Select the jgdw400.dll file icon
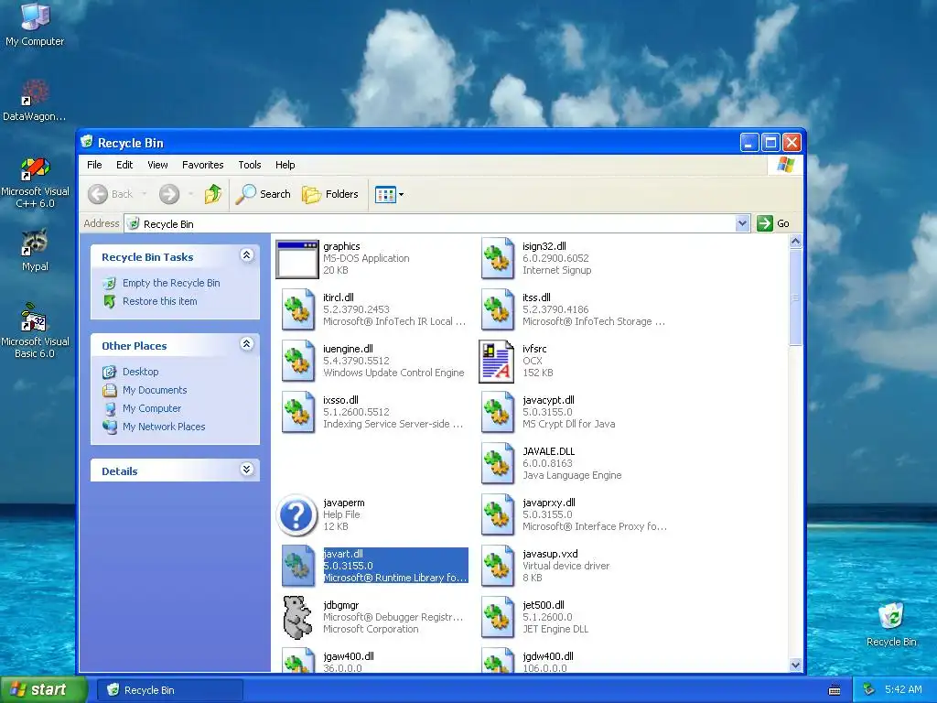937x703 pixels. click(497, 661)
